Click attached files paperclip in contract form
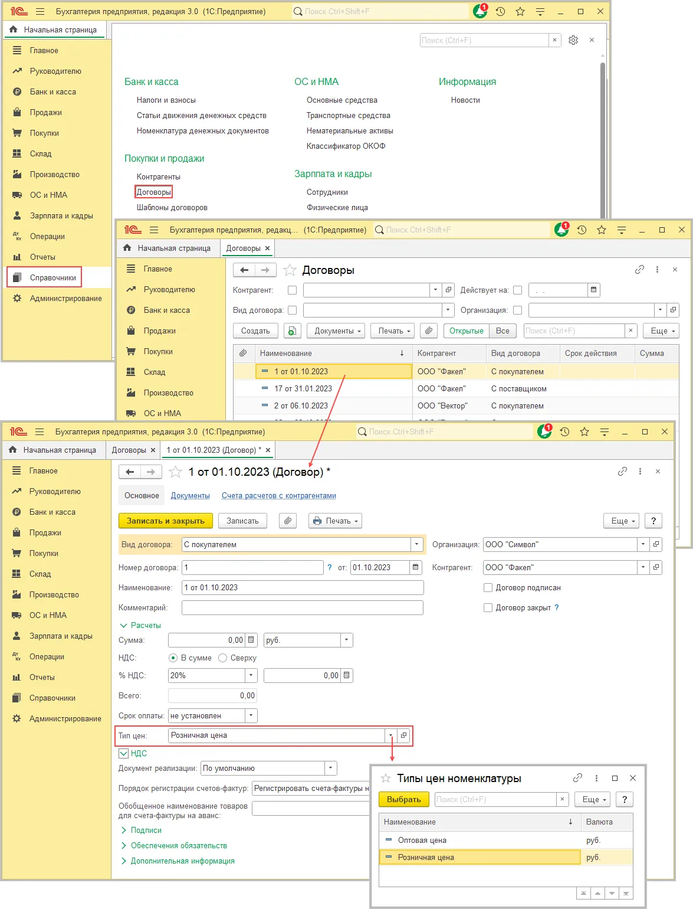Image resolution: width=693 pixels, height=909 pixels. coord(287,521)
